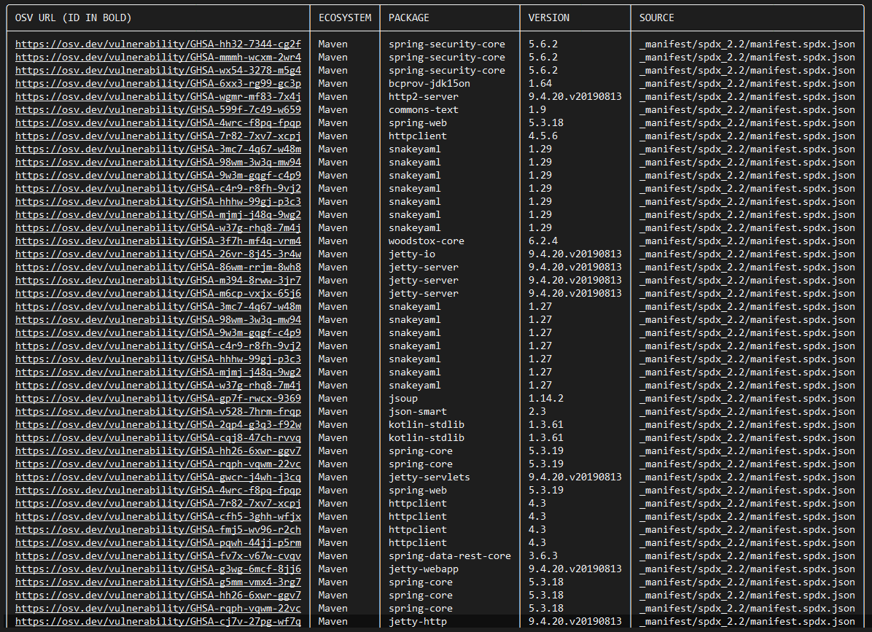The width and height of the screenshot is (872, 632).
Task: Open the bcprov-jdk15on vulnerability GHSA-6xx3-rg99-gc3p
Action: (159, 83)
